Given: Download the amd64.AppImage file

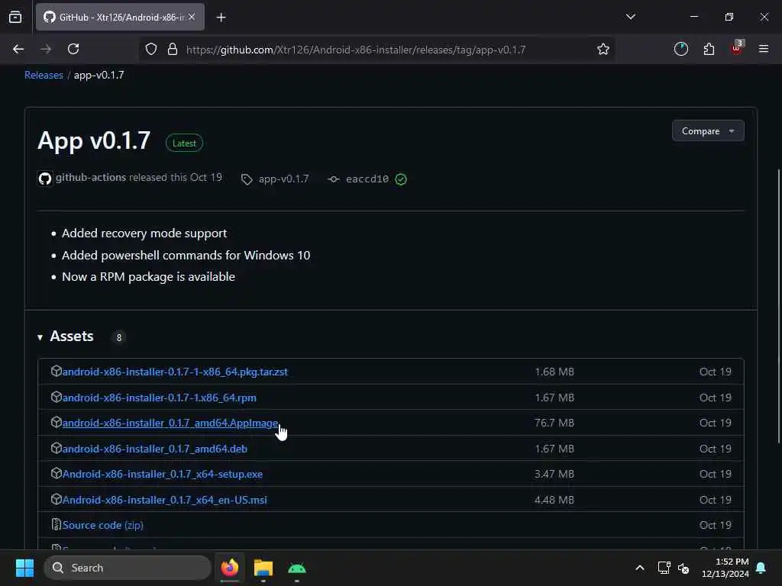Looking at the screenshot, I should tap(170, 423).
